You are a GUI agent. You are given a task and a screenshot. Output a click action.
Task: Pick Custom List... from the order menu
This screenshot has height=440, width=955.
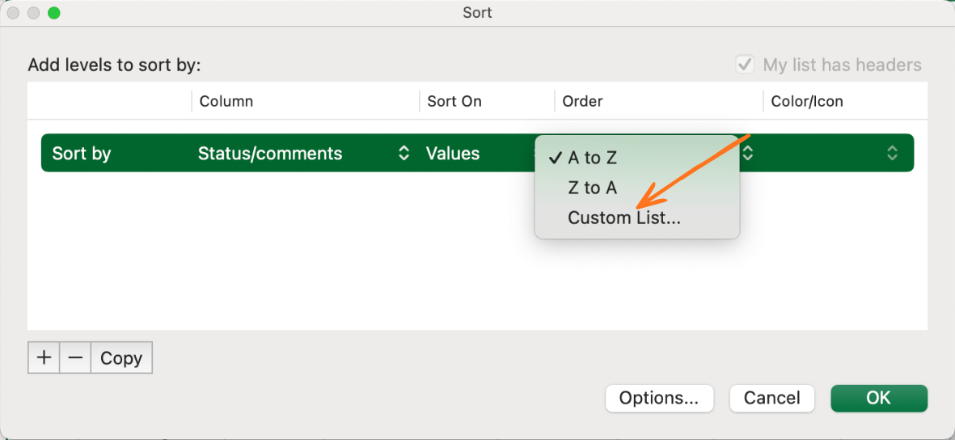[x=623, y=218]
